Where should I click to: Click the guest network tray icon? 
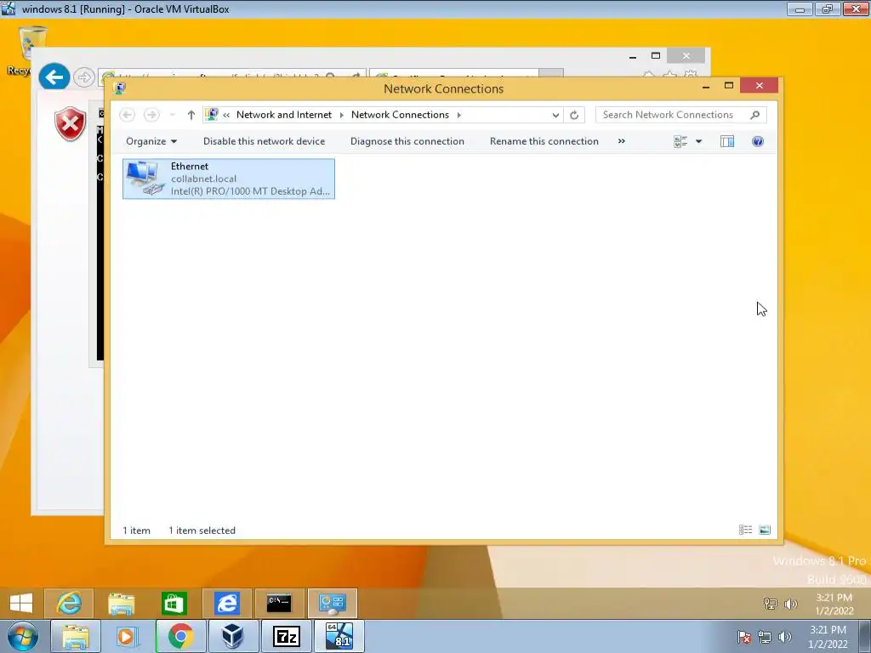771,604
